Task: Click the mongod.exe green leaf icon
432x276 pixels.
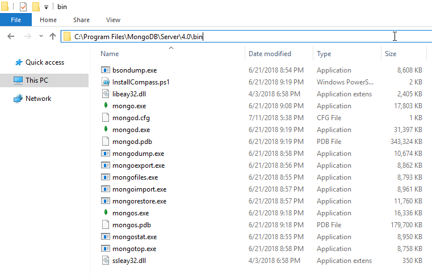Action: tap(106, 129)
